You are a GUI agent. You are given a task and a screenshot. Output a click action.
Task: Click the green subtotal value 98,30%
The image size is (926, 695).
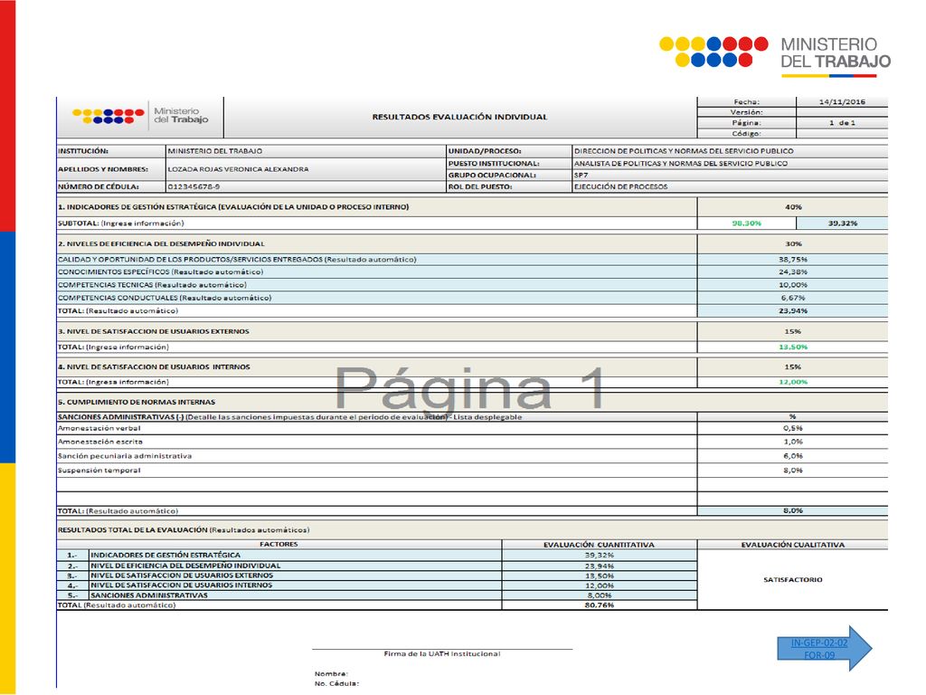tap(746, 224)
